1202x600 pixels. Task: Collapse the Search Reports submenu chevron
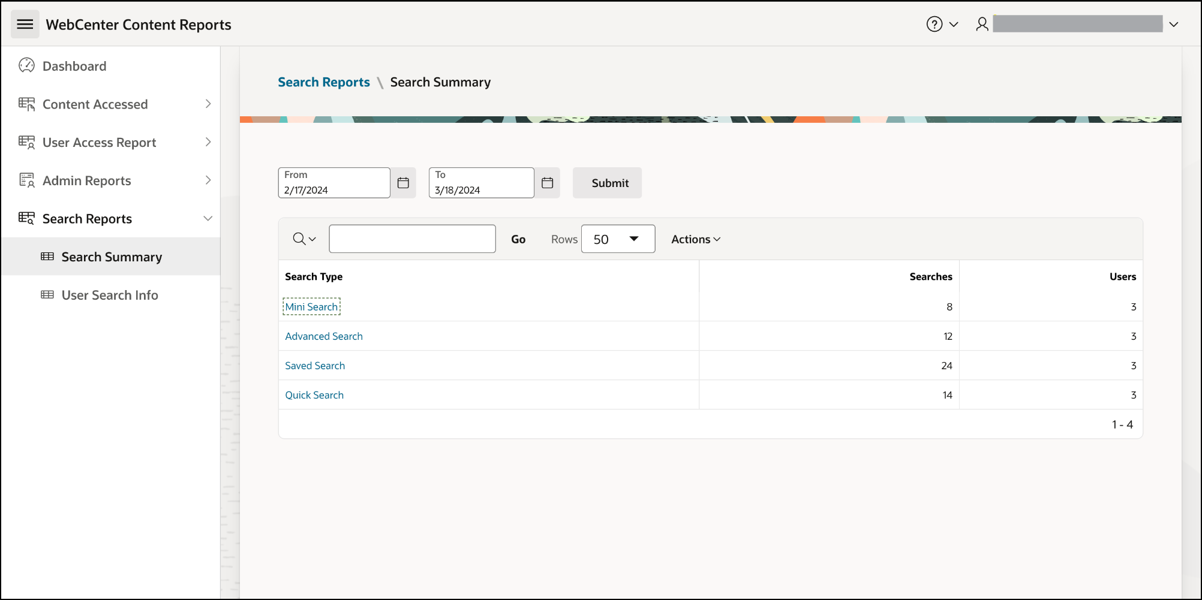pos(208,218)
